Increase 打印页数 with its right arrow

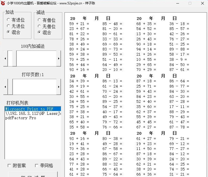click(58, 87)
